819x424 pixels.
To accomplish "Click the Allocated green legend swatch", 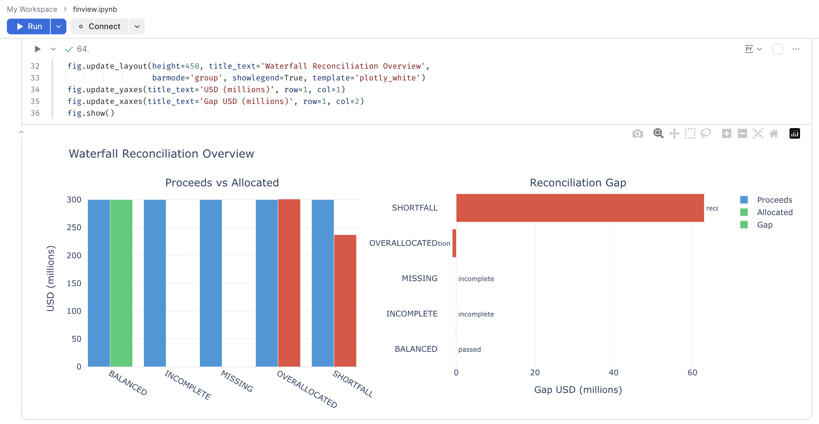I will [744, 212].
